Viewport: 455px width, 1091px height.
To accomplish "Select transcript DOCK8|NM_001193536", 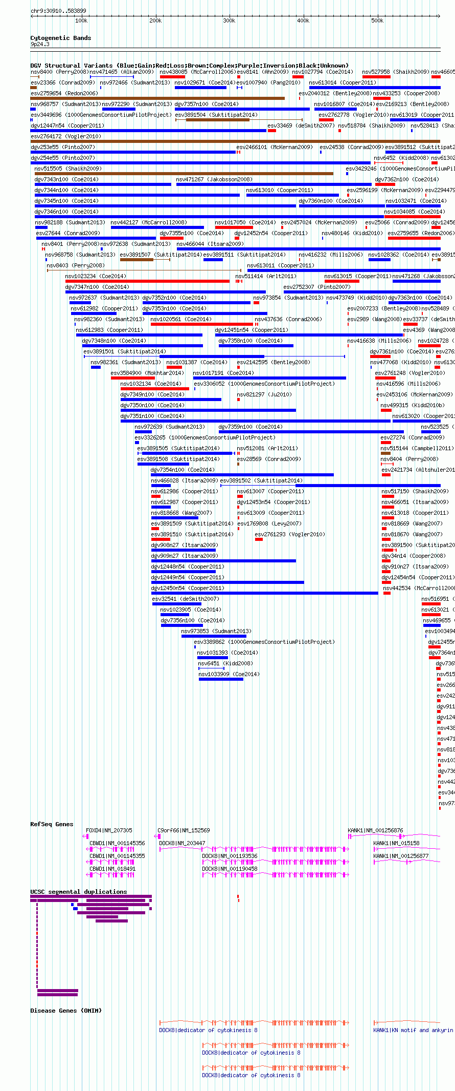I will coord(230,856).
